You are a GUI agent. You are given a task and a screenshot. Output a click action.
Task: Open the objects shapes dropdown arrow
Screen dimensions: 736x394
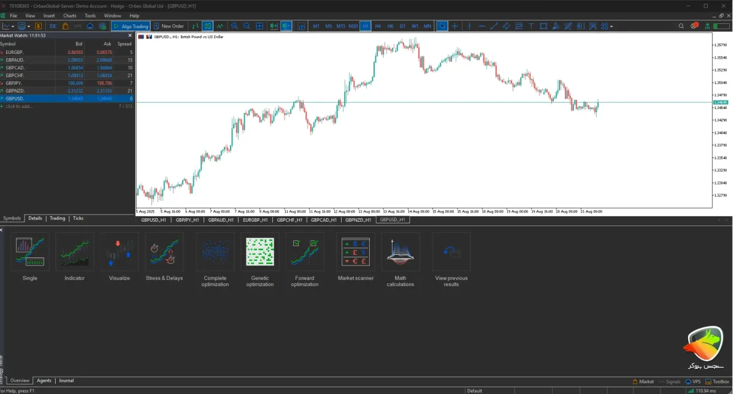tap(611, 26)
